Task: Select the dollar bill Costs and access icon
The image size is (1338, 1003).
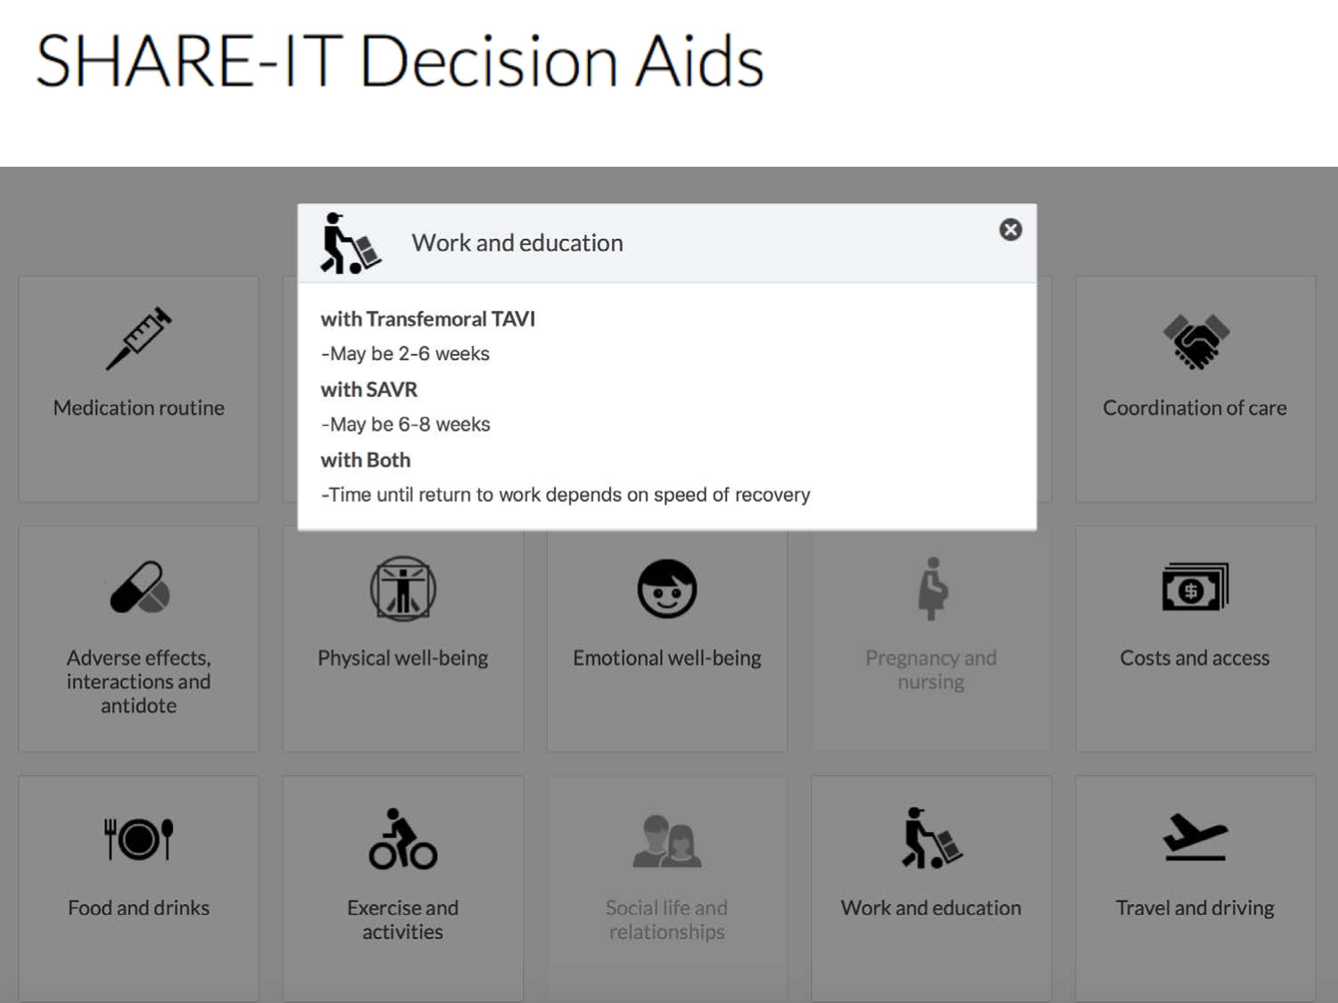Action: (1195, 588)
